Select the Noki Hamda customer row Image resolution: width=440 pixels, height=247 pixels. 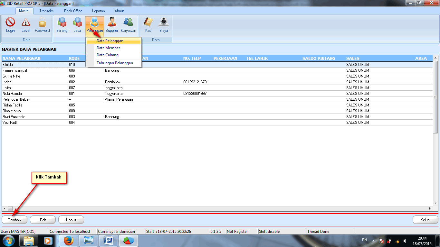tap(217, 94)
